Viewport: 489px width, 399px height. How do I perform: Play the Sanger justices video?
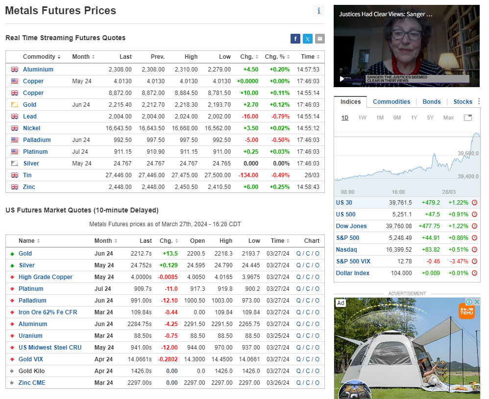click(342, 78)
